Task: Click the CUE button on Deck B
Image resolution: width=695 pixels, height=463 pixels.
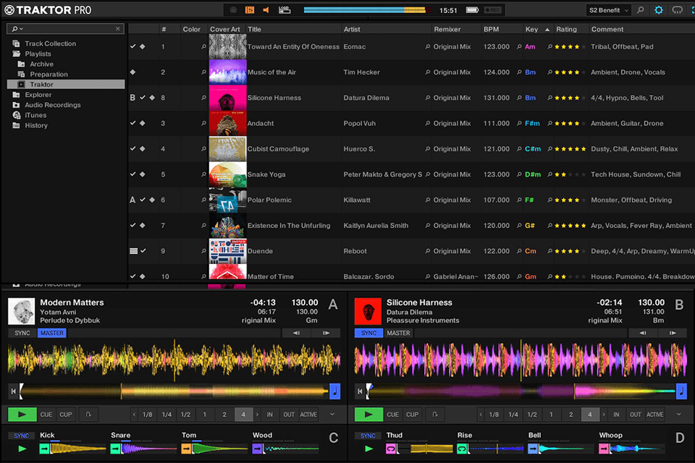Action: [x=392, y=415]
